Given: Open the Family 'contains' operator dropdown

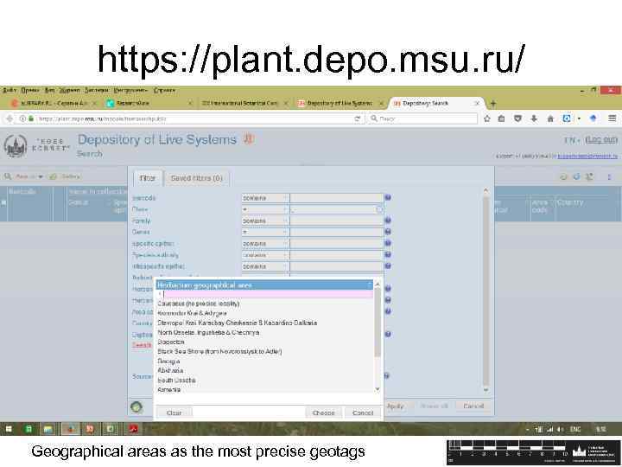Looking at the screenshot, I should [x=265, y=221].
